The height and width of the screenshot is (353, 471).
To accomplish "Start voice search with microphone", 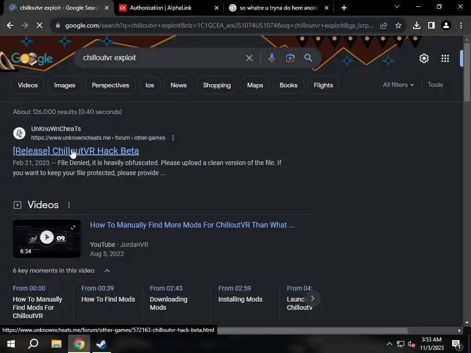I will click(x=271, y=58).
